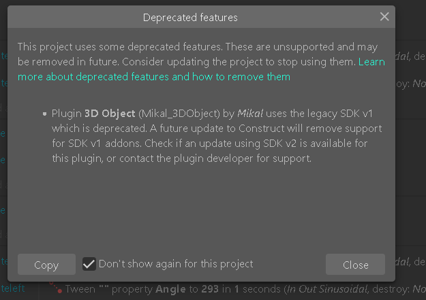This screenshot has width=426, height=300.
Task: Click the bold 3D Object plugin name
Action: point(110,114)
